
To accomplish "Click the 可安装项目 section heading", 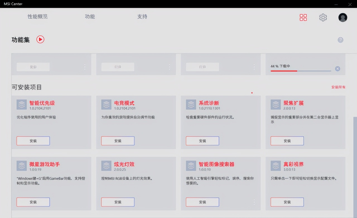I will click(x=27, y=87).
